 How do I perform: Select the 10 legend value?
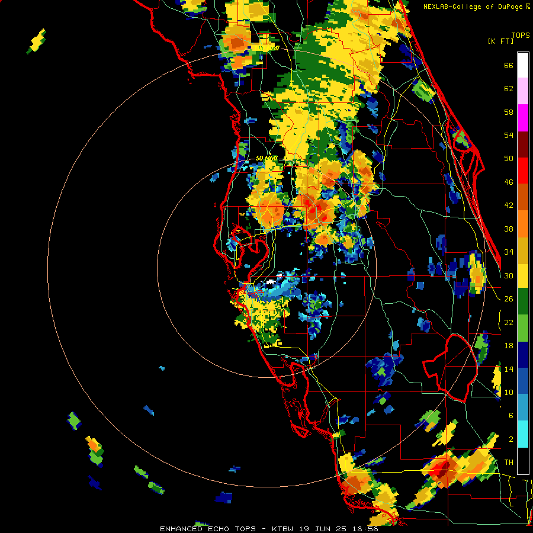(509, 392)
